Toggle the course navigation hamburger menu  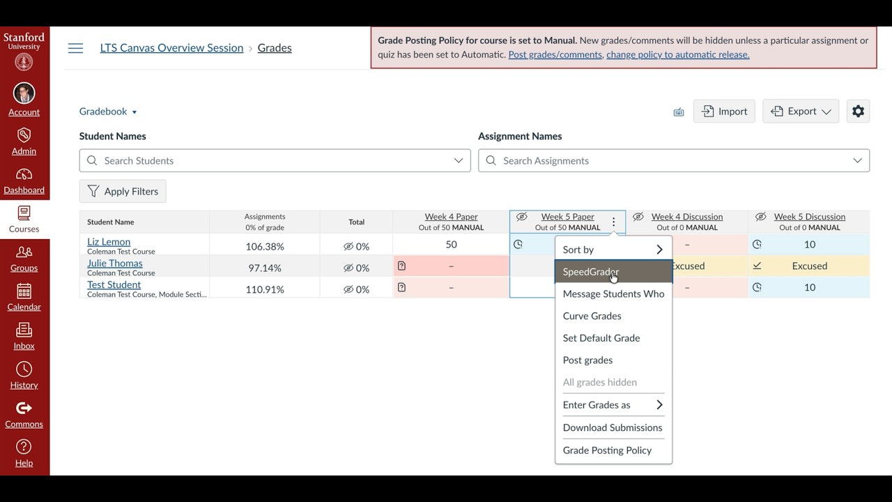point(75,48)
